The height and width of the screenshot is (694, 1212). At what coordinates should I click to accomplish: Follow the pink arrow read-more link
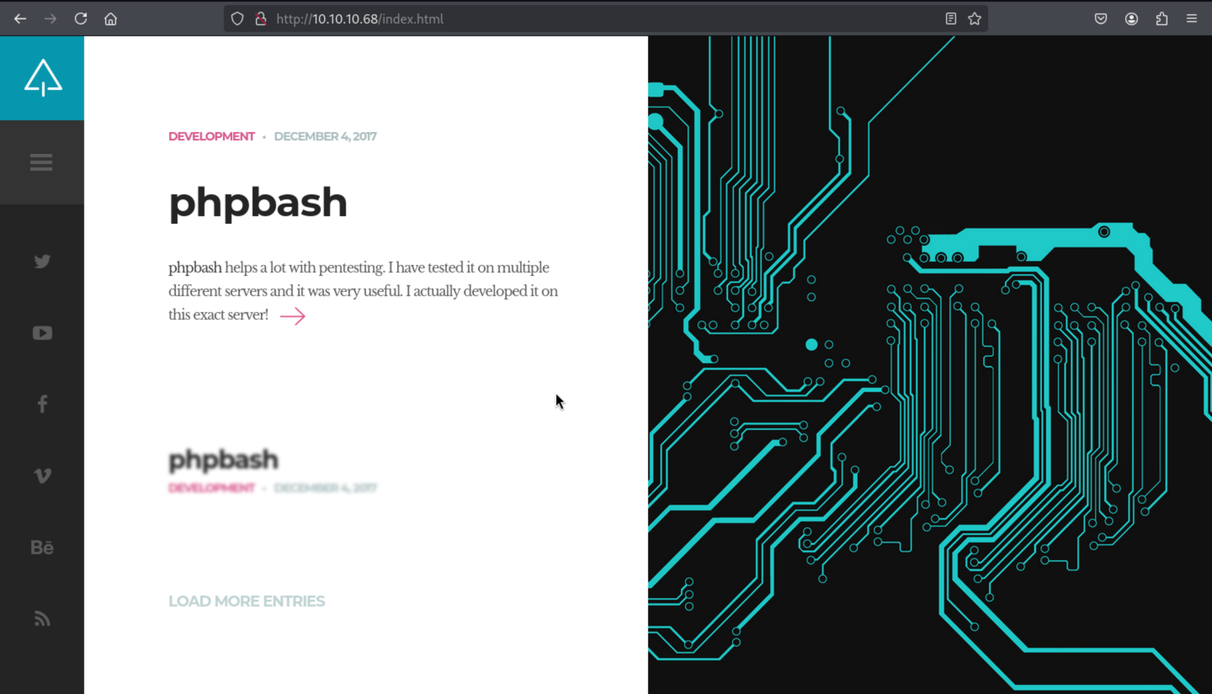click(292, 316)
